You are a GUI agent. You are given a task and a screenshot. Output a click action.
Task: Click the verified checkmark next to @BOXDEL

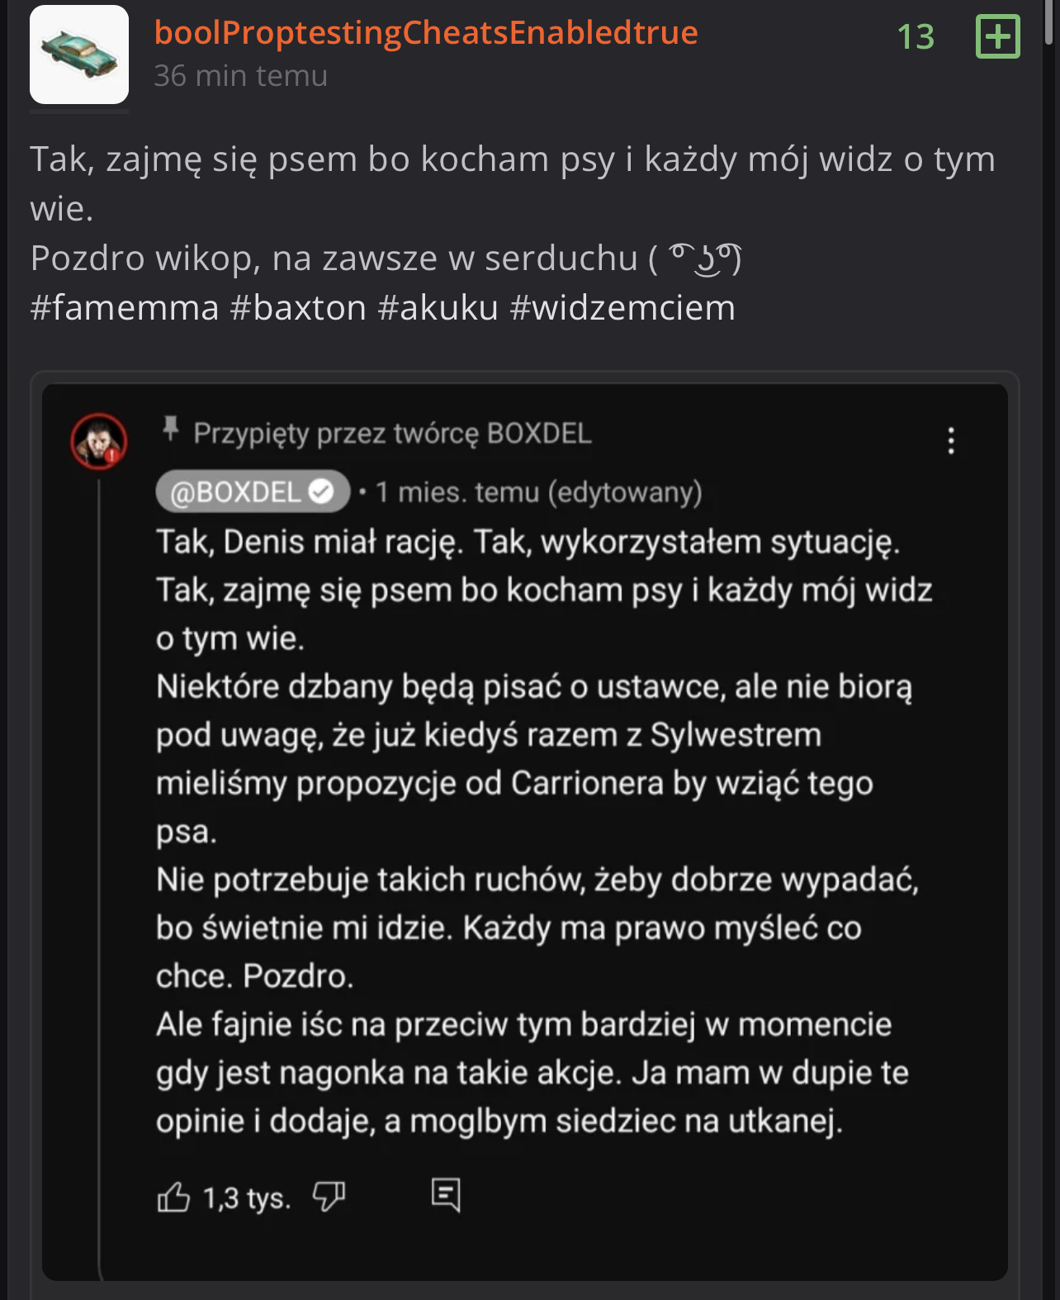pyautogui.click(x=320, y=492)
